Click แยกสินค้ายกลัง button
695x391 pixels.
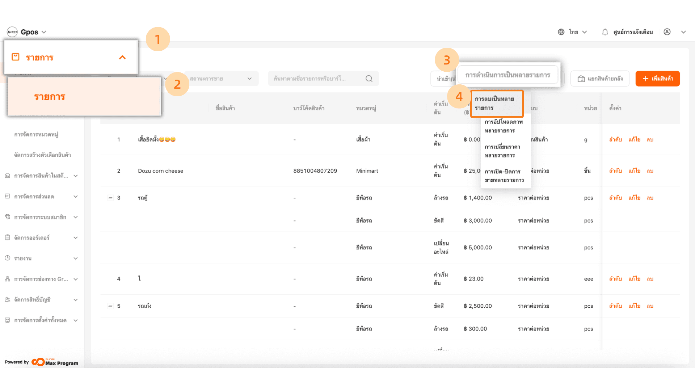(x=600, y=79)
